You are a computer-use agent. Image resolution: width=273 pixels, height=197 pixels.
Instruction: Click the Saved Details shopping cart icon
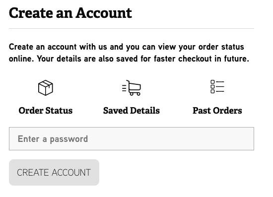pos(132,88)
